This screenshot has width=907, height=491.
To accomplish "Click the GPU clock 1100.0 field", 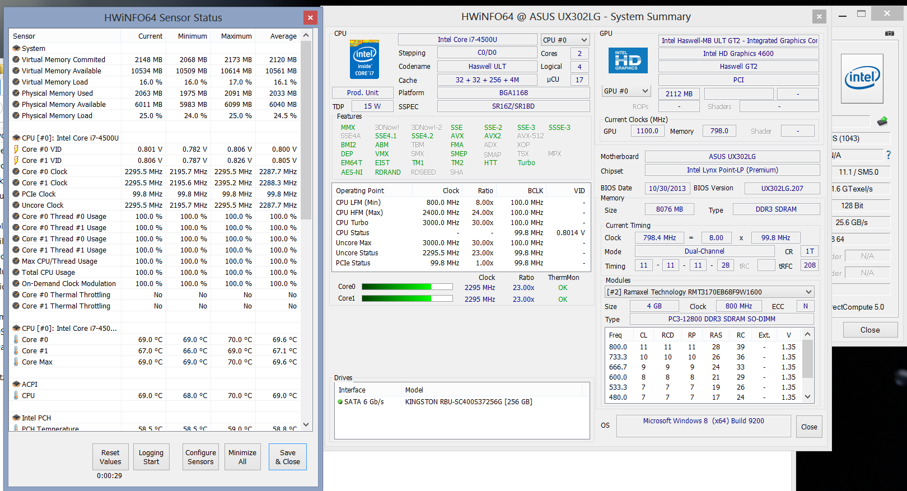I will click(x=647, y=131).
